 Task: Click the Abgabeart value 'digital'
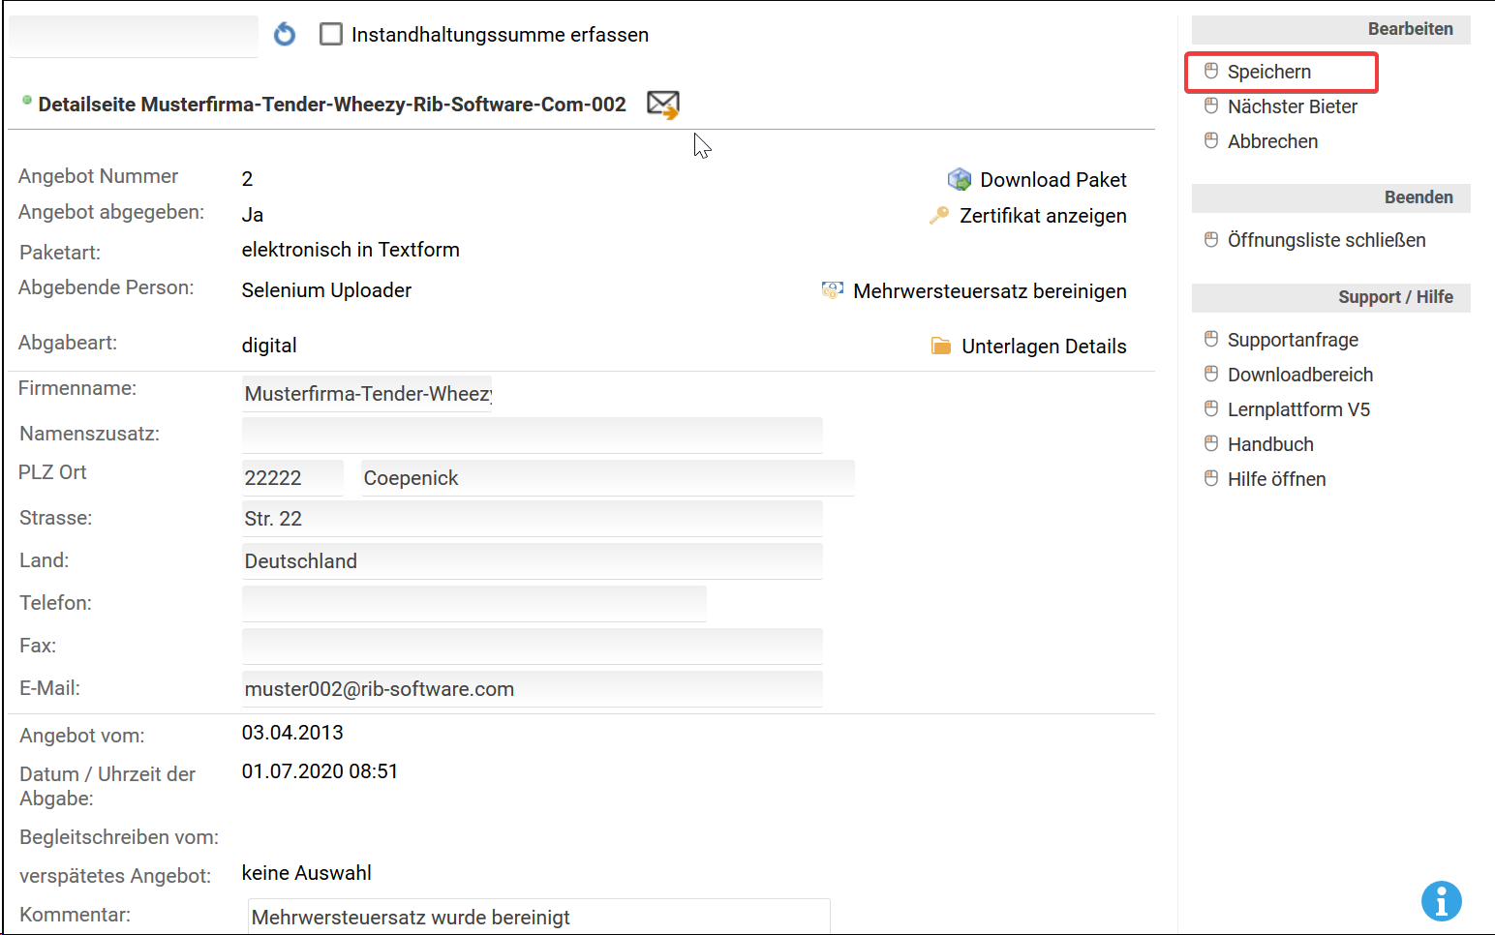point(269,346)
